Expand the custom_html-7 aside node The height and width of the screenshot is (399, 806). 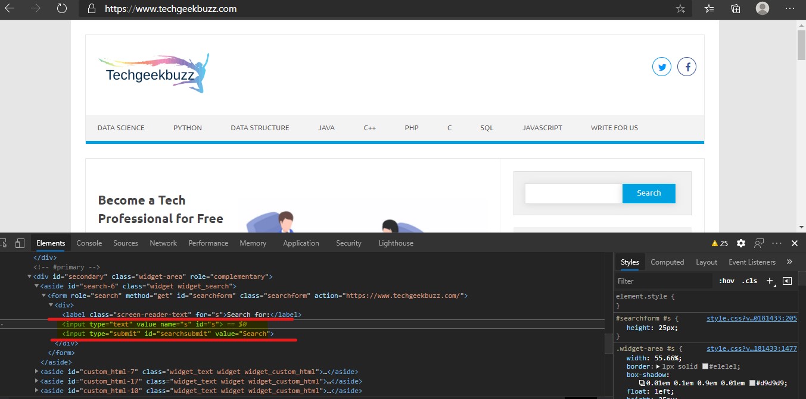38,372
